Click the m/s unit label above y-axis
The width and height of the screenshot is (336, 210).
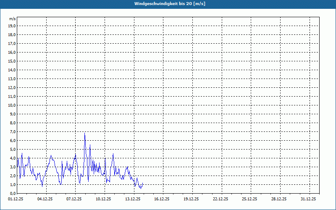pos(12,19)
